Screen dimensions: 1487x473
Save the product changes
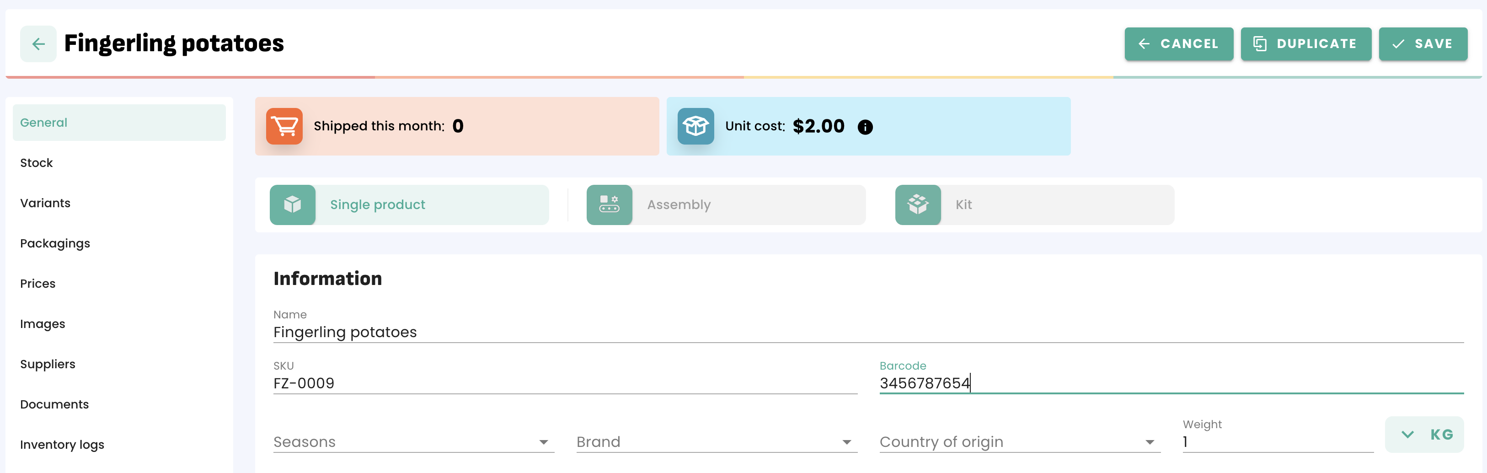[1423, 44]
